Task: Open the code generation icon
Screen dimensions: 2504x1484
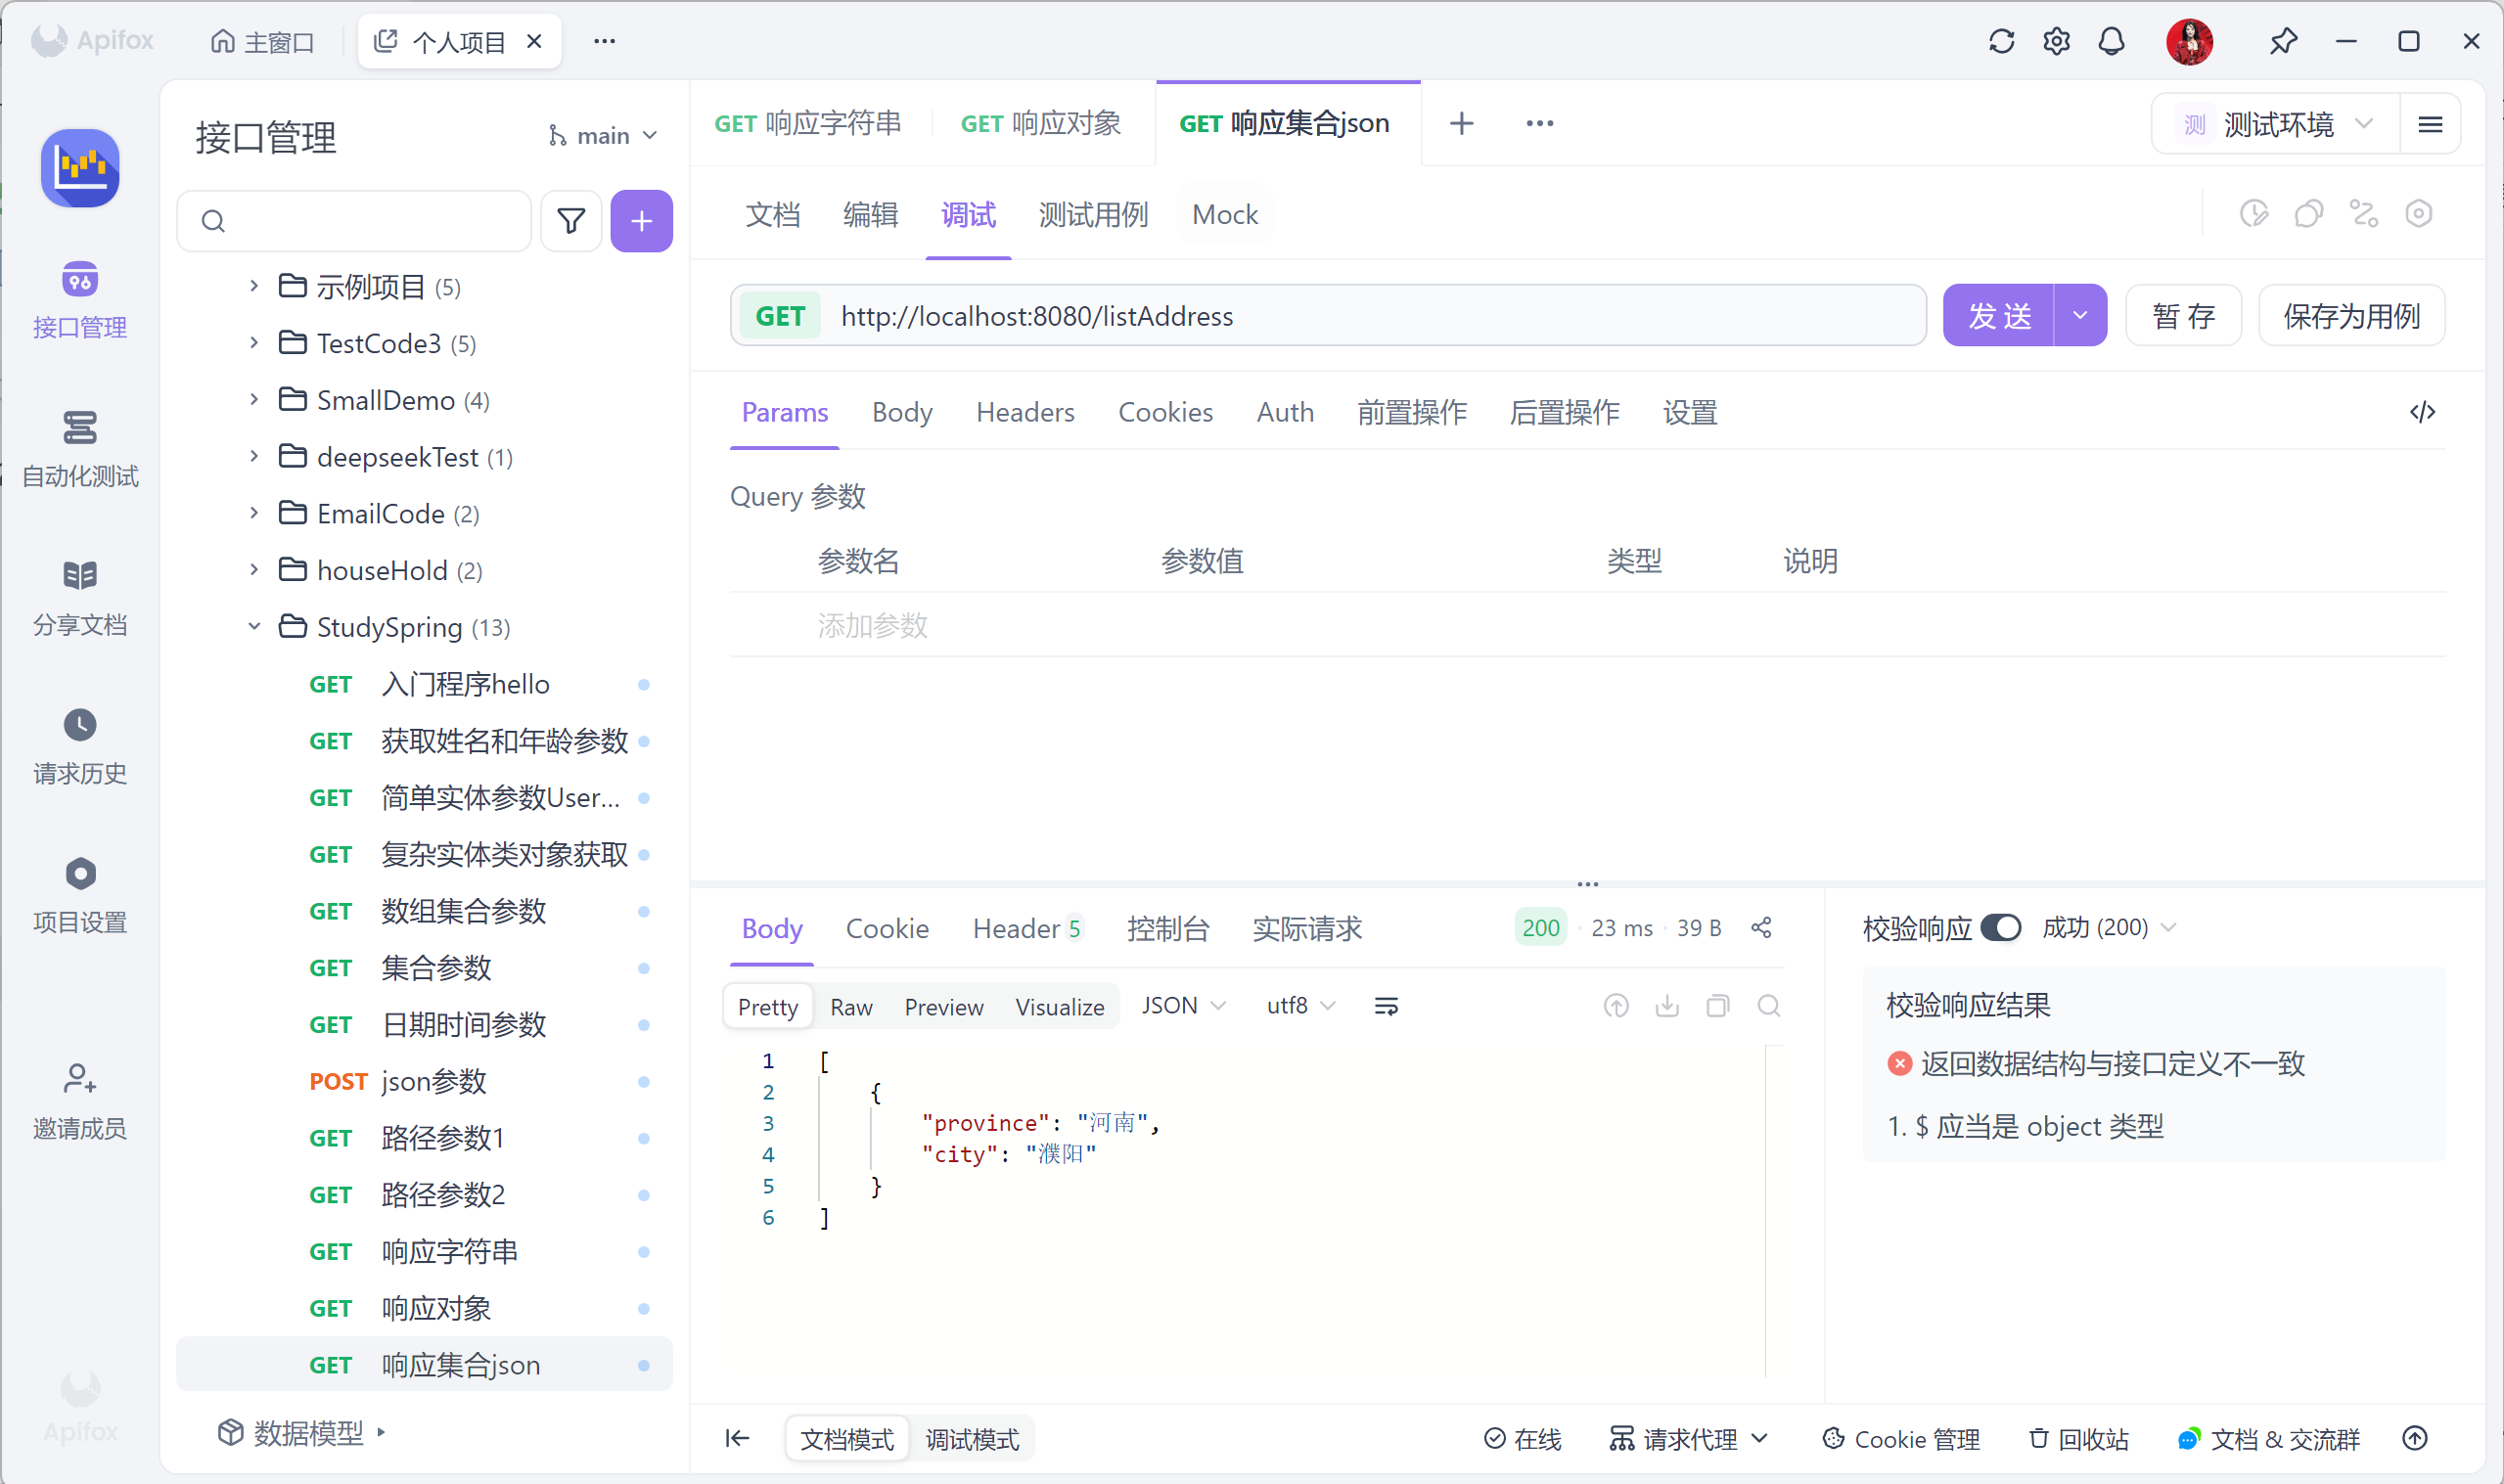Action: pyautogui.click(x=2422, y=412)
